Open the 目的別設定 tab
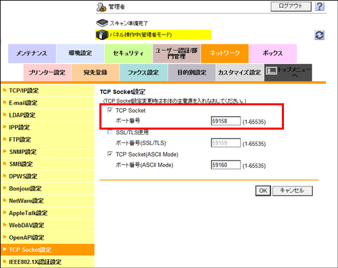Image resolution: width=338 pixels, height=268 pixels. pos(192,72)
